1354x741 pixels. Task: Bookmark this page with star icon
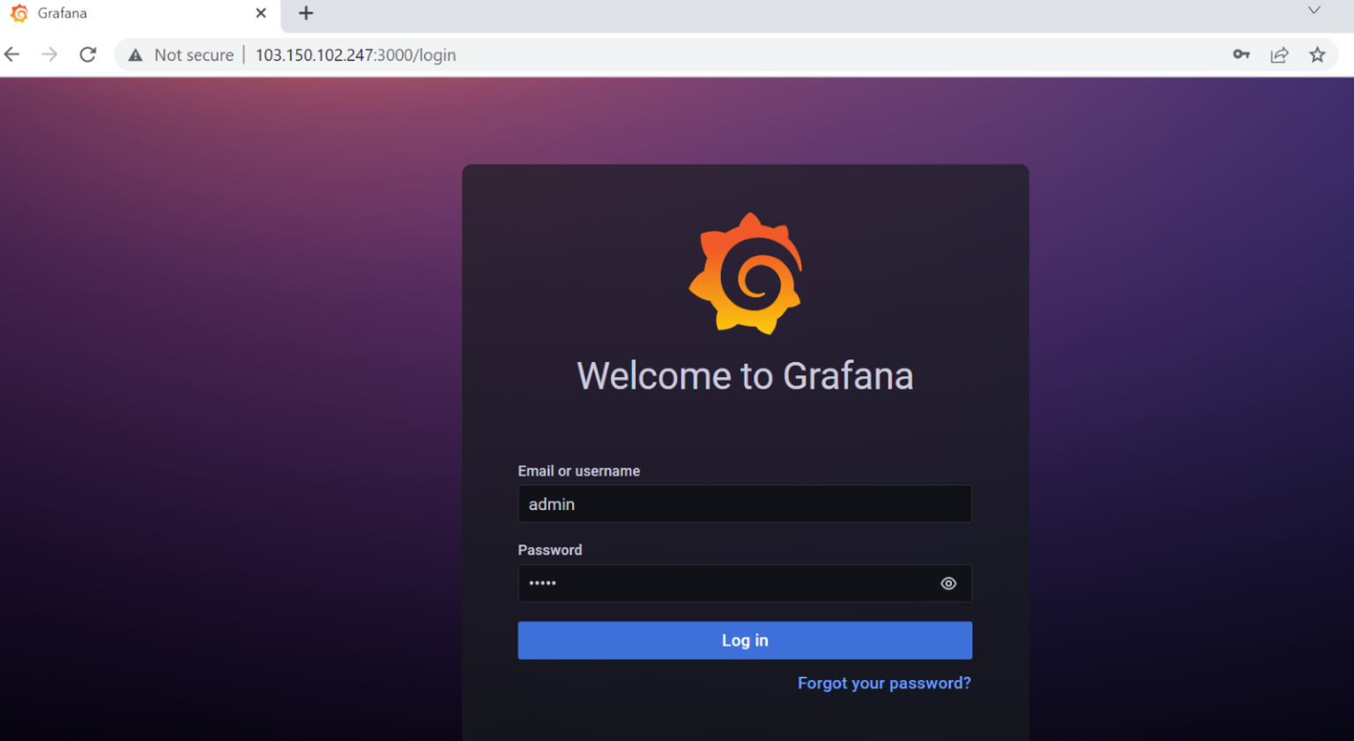(1317, 55)
